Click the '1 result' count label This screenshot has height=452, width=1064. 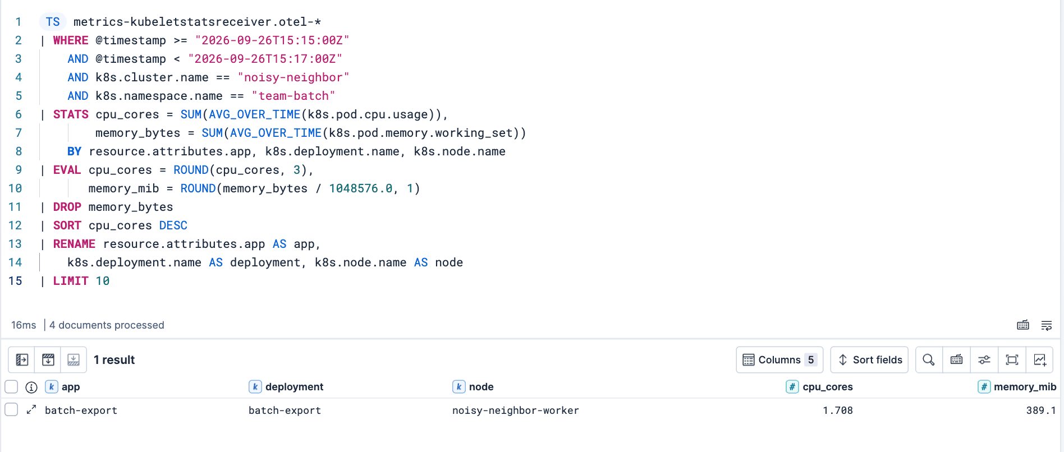pyautogui.click(x=114, y=360)
